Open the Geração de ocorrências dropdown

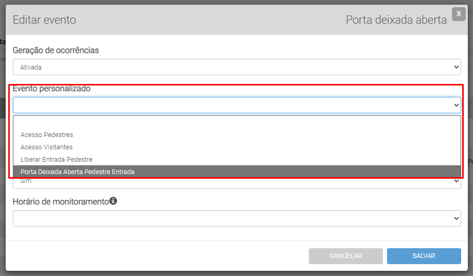tap(237, 67)
